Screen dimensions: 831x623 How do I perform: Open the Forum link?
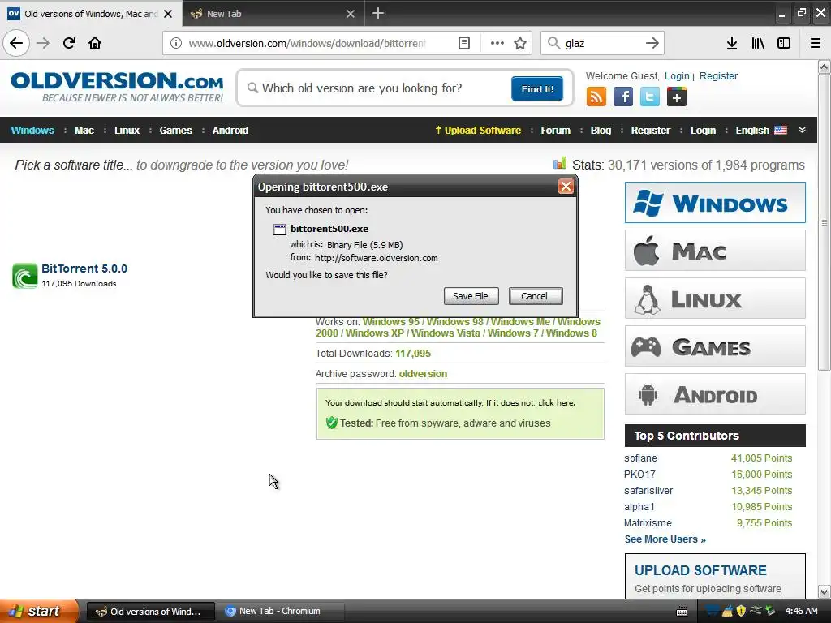click(555, 131)
